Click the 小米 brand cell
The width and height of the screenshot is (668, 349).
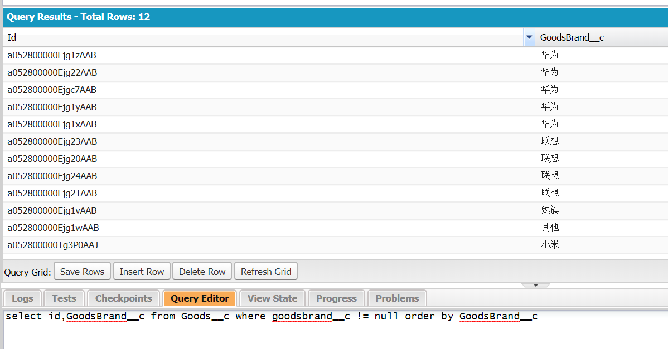602,245
